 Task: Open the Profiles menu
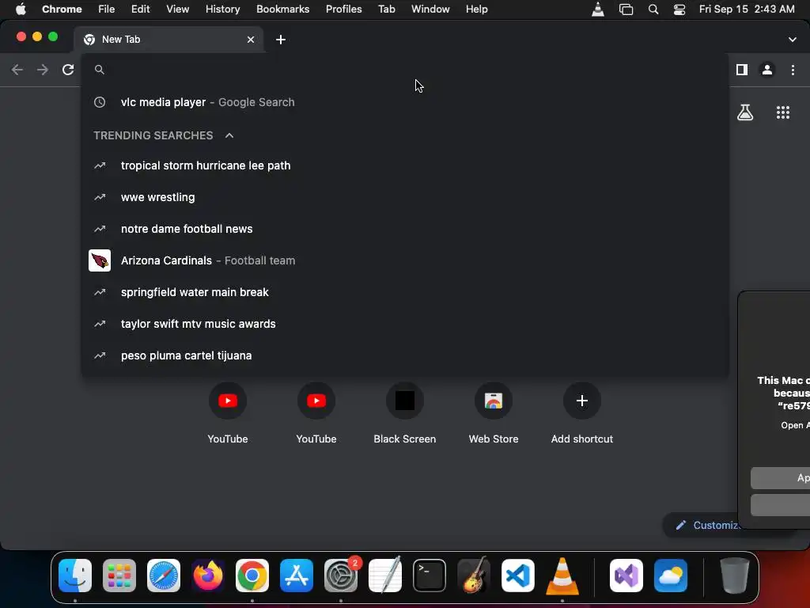click(343, 9)
